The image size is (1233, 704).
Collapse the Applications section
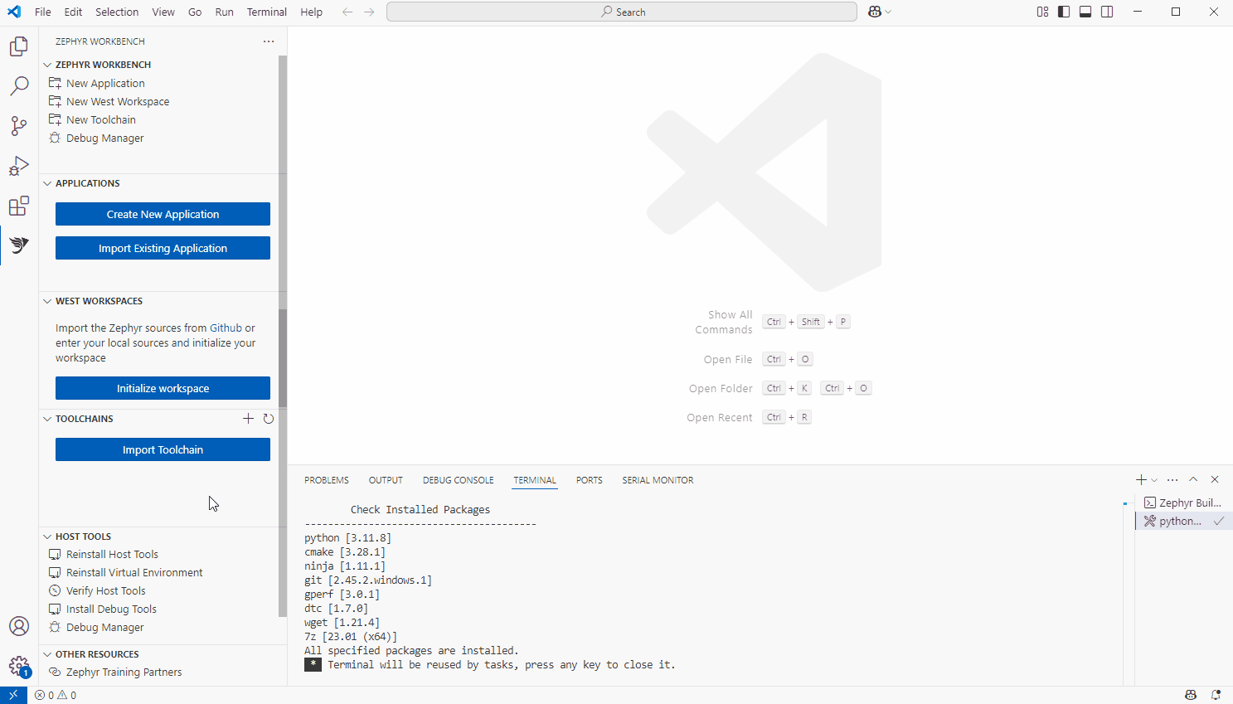[47, 183]
